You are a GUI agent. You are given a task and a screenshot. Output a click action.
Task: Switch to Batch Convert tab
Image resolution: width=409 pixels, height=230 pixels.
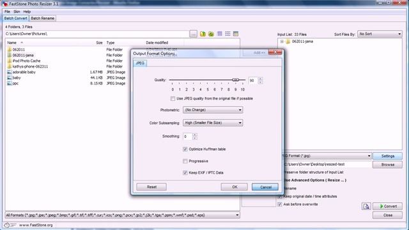click(x=15, y=19)
